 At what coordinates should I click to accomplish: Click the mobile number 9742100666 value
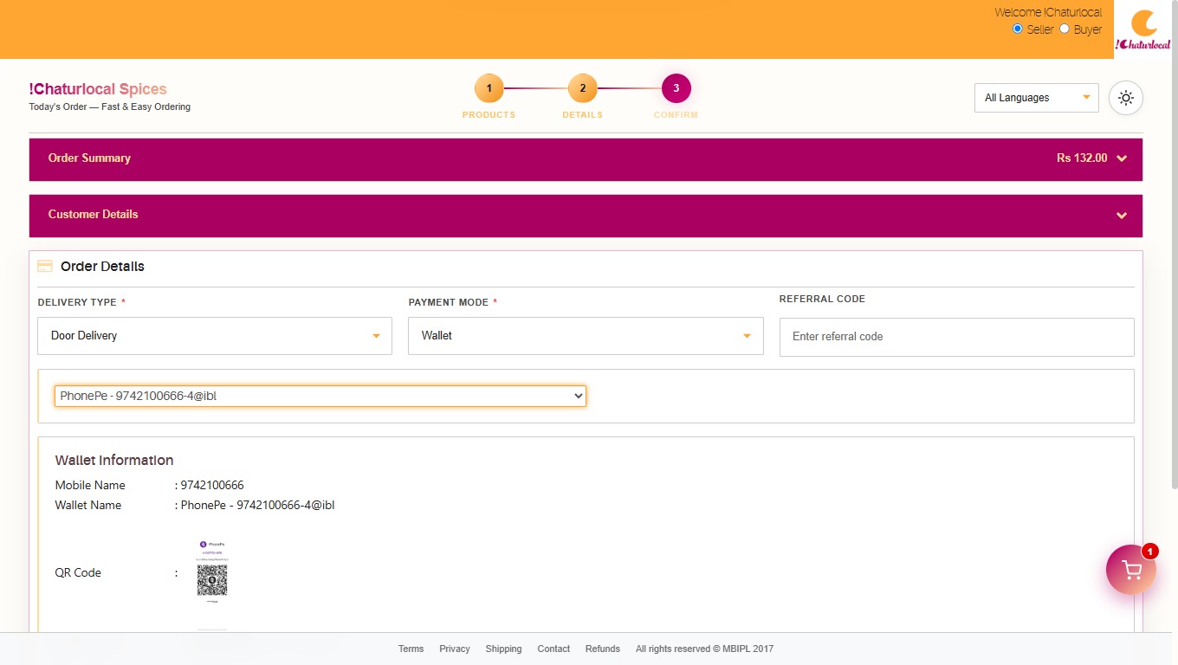coord(212,485)
